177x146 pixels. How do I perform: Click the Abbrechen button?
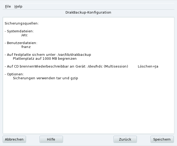(x=14, y=139)
